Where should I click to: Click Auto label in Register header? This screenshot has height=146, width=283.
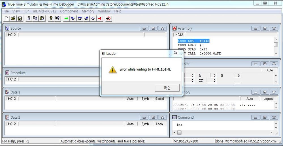click(x=270, y=70)
